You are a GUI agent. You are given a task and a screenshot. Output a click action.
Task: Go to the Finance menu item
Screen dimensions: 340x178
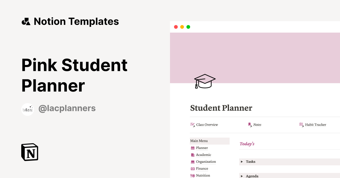click(202, 169)
